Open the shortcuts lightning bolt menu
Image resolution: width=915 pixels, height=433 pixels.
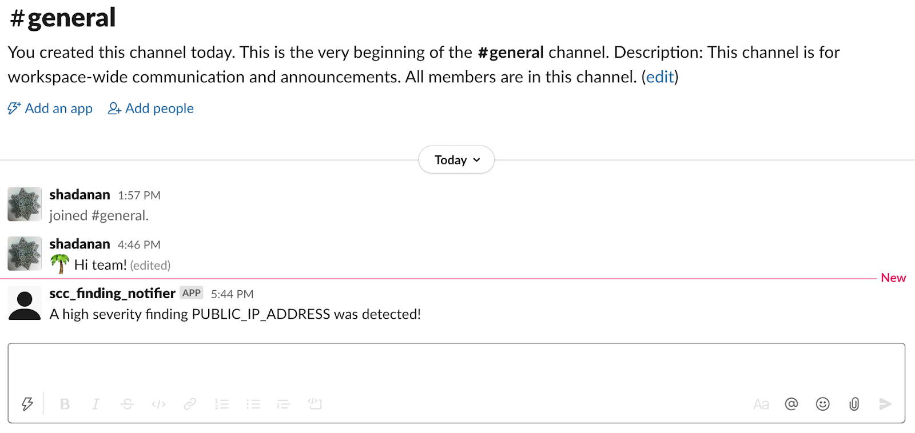pos(26,404)
